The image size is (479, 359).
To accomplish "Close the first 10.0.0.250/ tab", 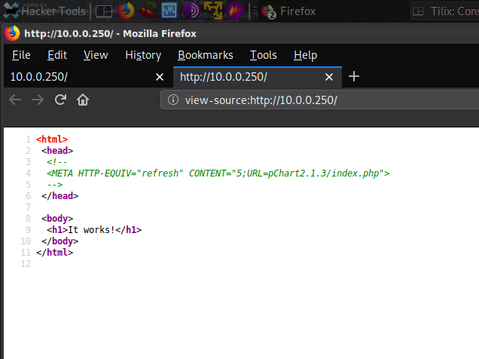I will click(159, 77).
